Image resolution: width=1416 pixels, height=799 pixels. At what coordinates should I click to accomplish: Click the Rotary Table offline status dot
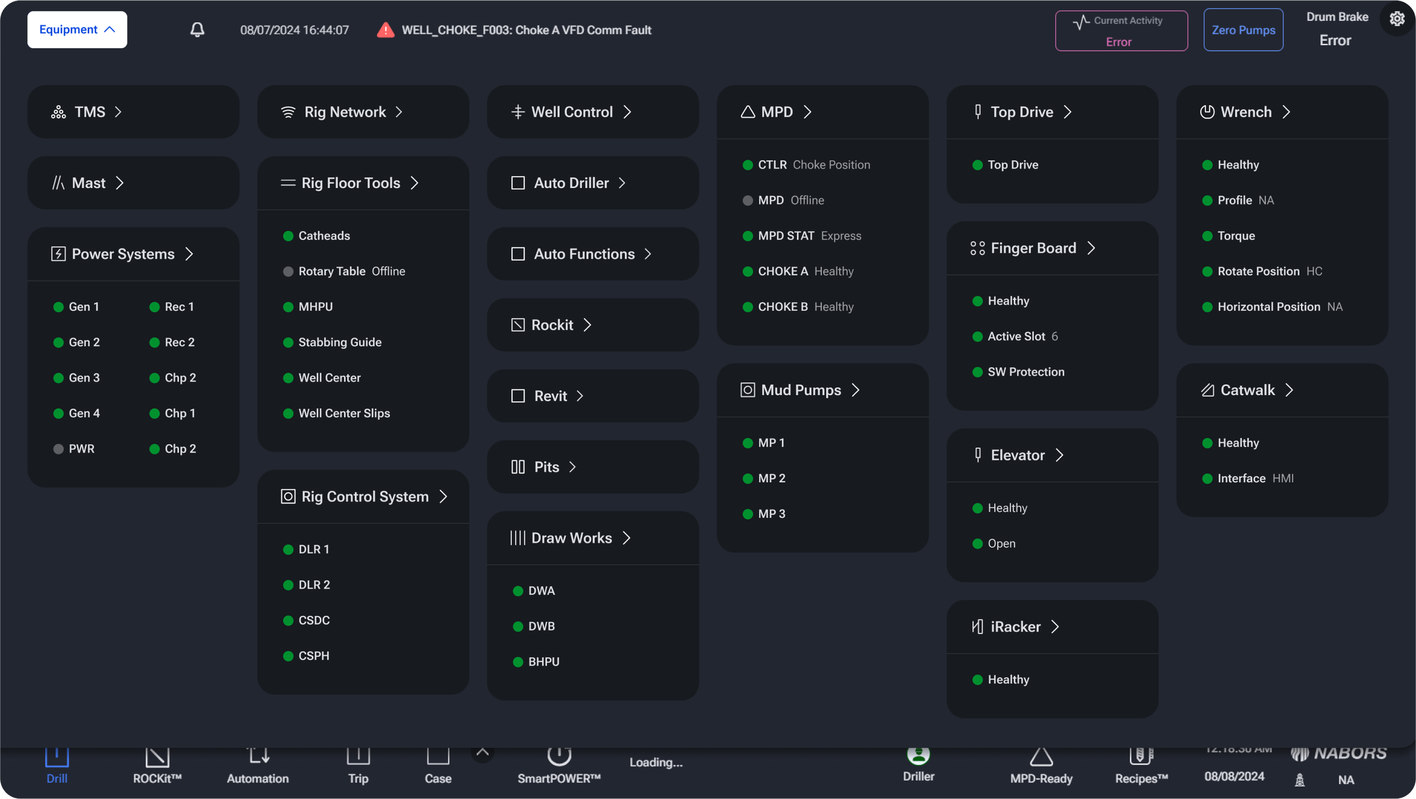point(288,271)
